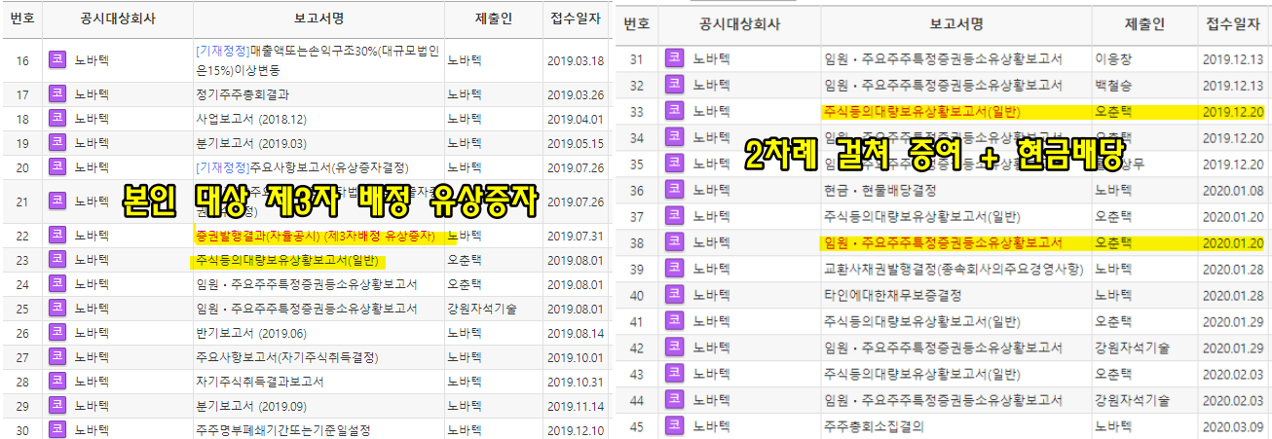The width and height of the screenshot is (1272, 439).
Task: Click the purple 코 market icon in row 36
Action: pyautogui.click(x=673, y=191)
